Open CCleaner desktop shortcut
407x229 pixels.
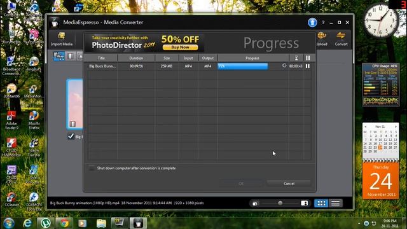[11, 199]
